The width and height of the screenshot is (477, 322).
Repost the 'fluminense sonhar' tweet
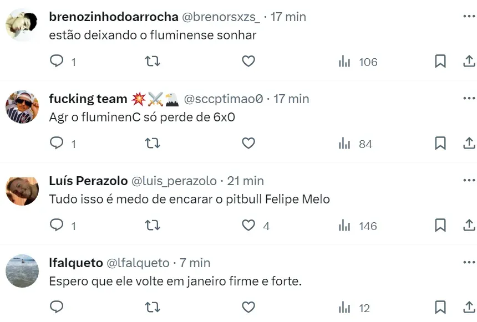click(153, 62)
